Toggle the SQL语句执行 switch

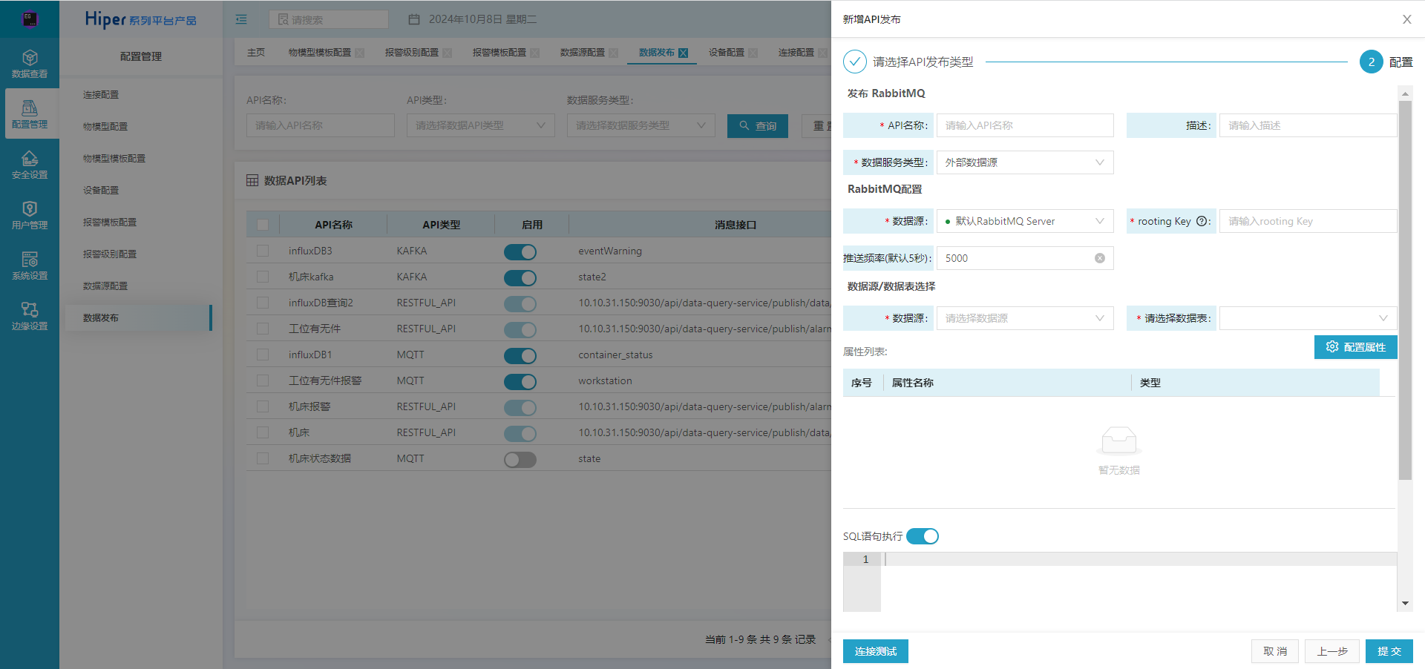923,536
